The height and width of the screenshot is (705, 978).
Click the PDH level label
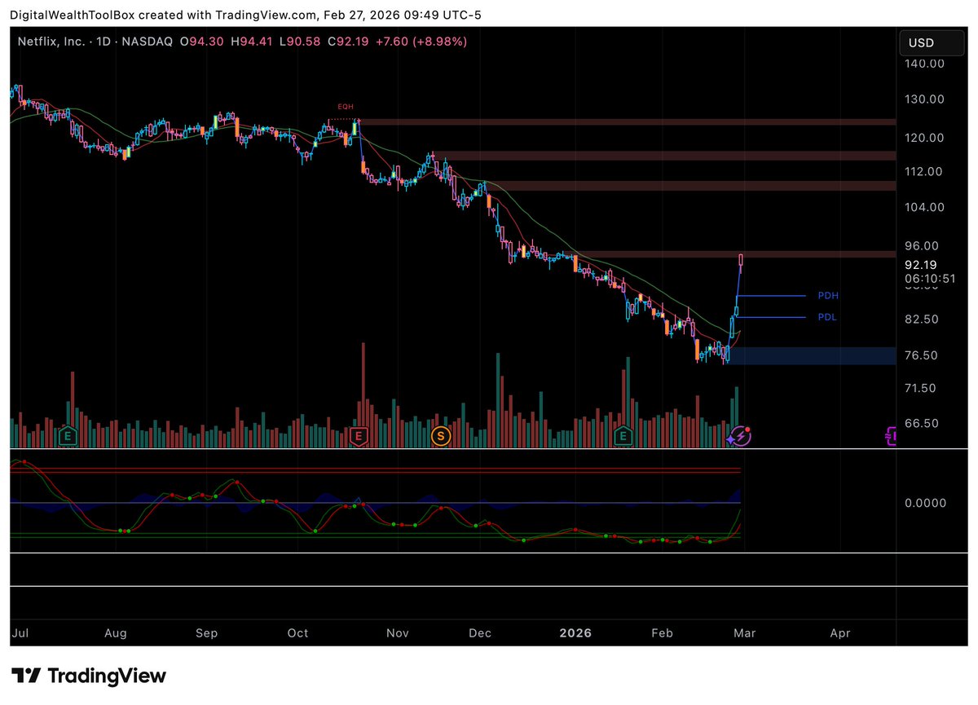828,296
